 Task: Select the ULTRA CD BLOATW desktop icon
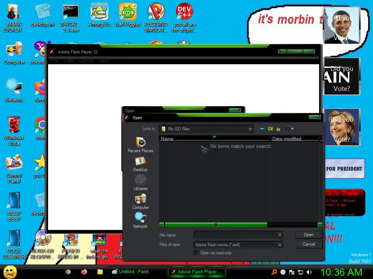(x=42, y=244)
